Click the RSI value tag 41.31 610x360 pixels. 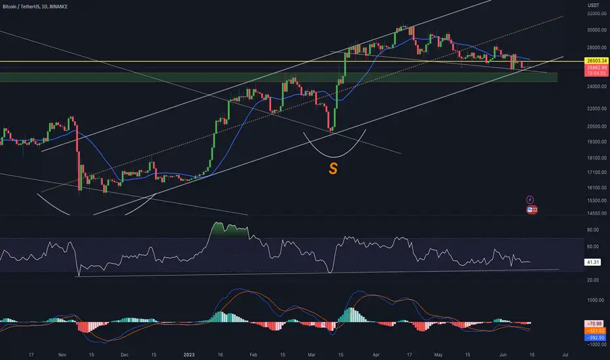point(592,262)
